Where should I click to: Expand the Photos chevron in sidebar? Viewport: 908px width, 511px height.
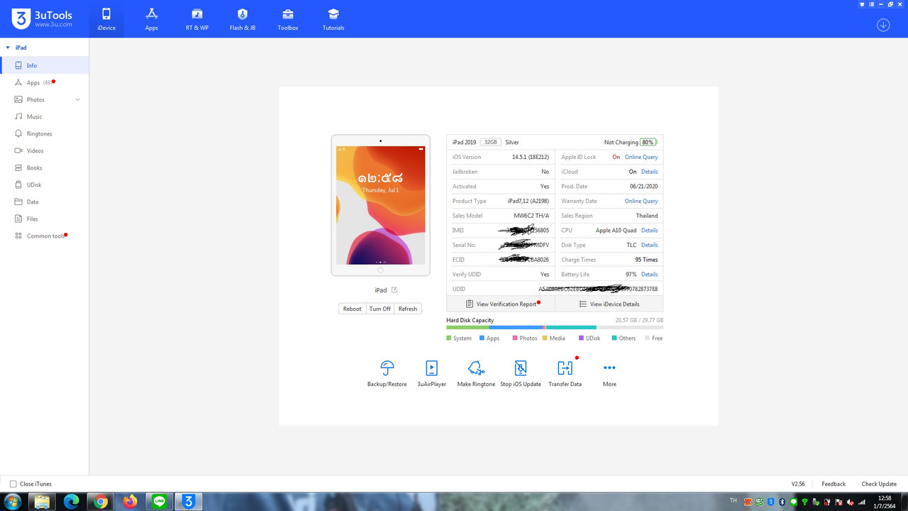tap(77, 99)
